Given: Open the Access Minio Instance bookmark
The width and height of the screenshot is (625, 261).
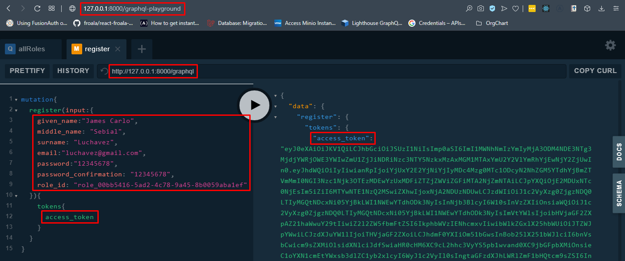Looking at the screenshot, I should tap(304, 23).
